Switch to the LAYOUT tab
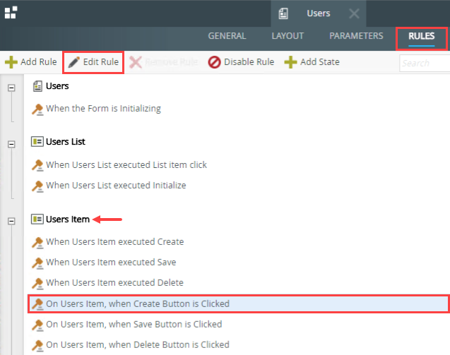450x355 pixels. [x=288, y=36]
